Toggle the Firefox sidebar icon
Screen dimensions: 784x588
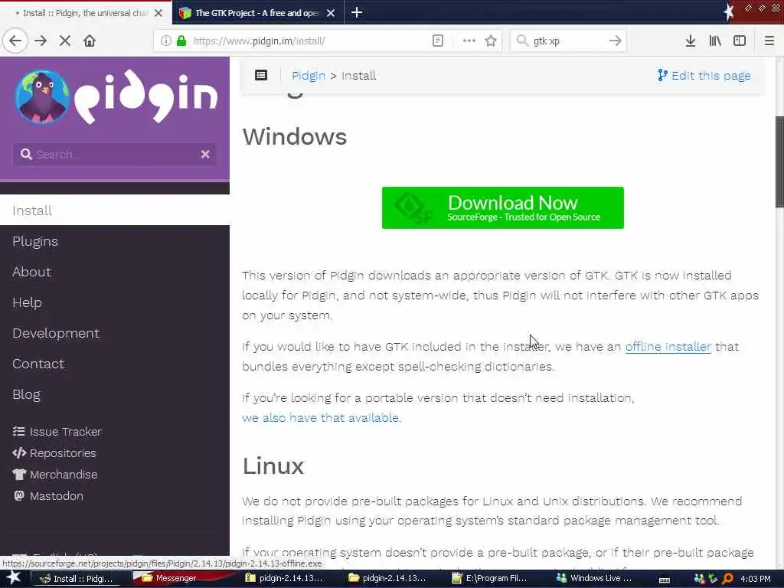(x=740, y=41)
